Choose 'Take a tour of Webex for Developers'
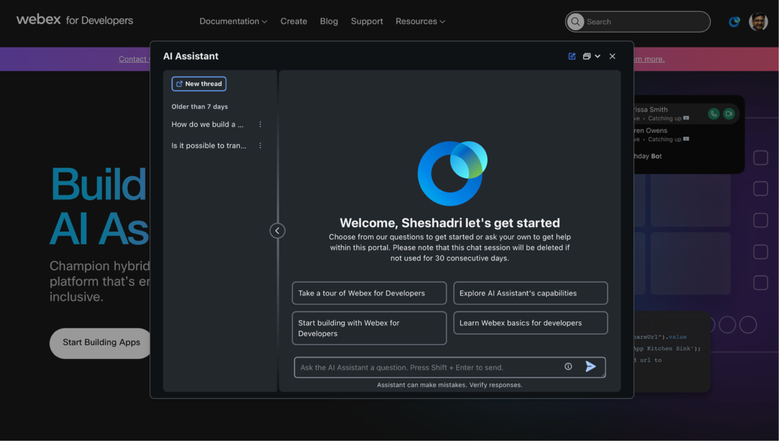The width and height of the screenshot is (779, 441). tap(369, 293)
